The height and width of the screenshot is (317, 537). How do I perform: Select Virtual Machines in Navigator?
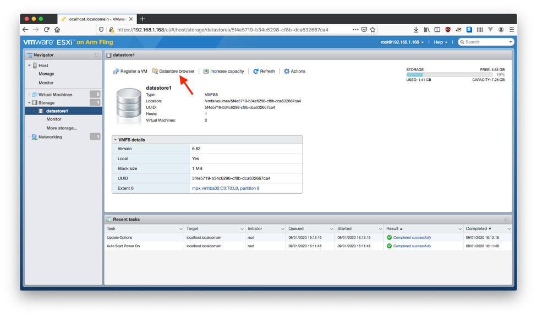pyautogui.click(x=55, y=95)
